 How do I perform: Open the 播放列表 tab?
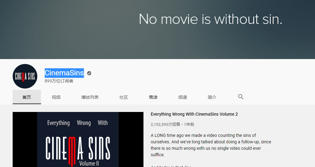pyautogui.click(x=90, y=97)
